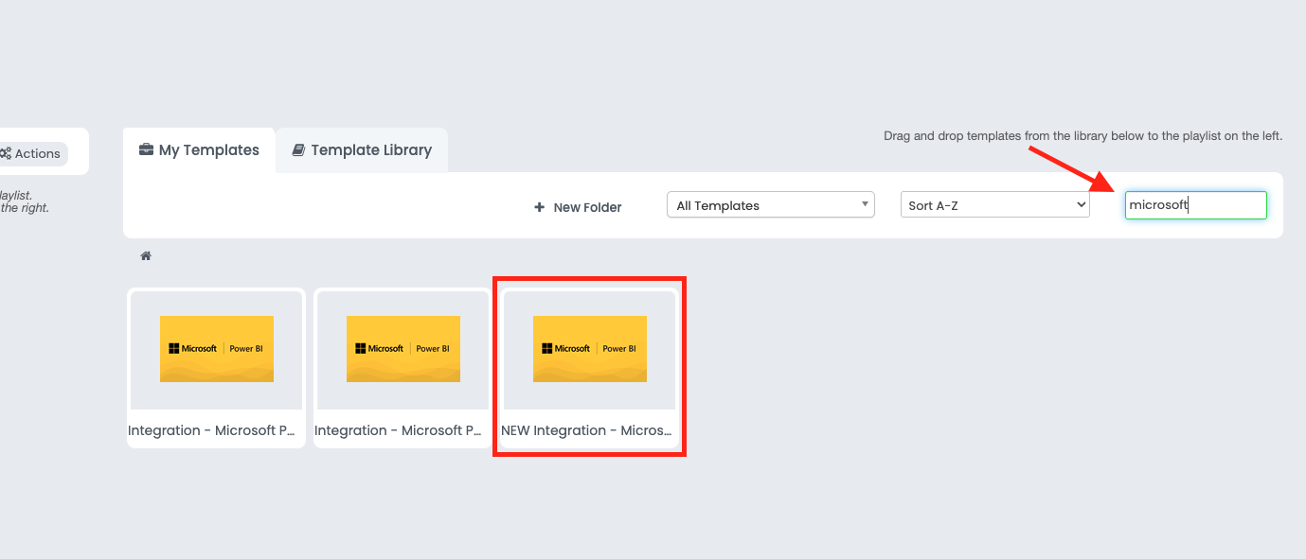Click the NEW Integration - Micros... label
The image size is (1306, 559).
point(587,430)
